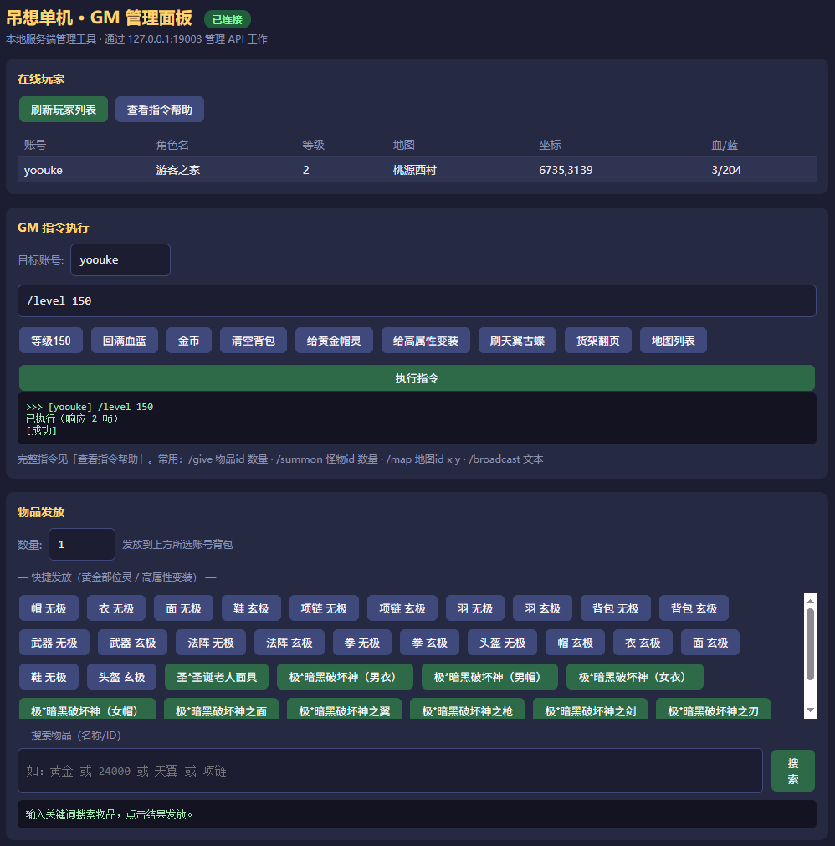
Task: Click the item list scrollbar down arrow
Action: coord(810,710)
